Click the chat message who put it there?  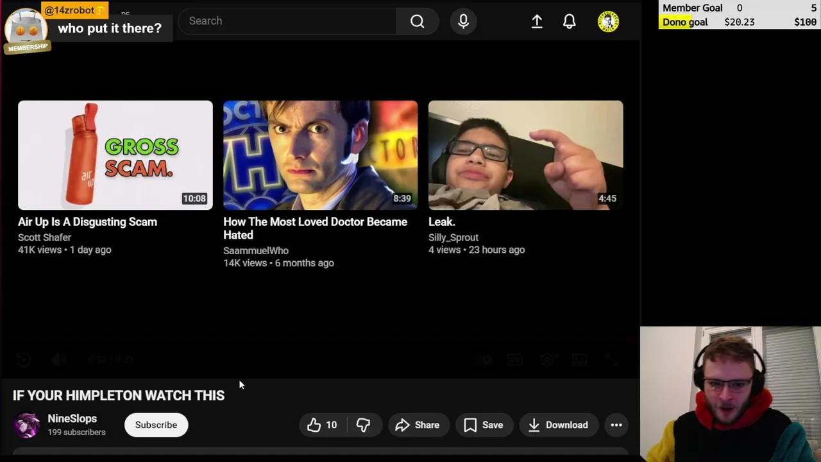pyautogui.click(x=110, y=28)
